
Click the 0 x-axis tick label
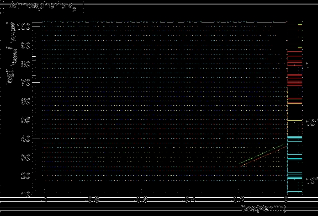(286, 200)
